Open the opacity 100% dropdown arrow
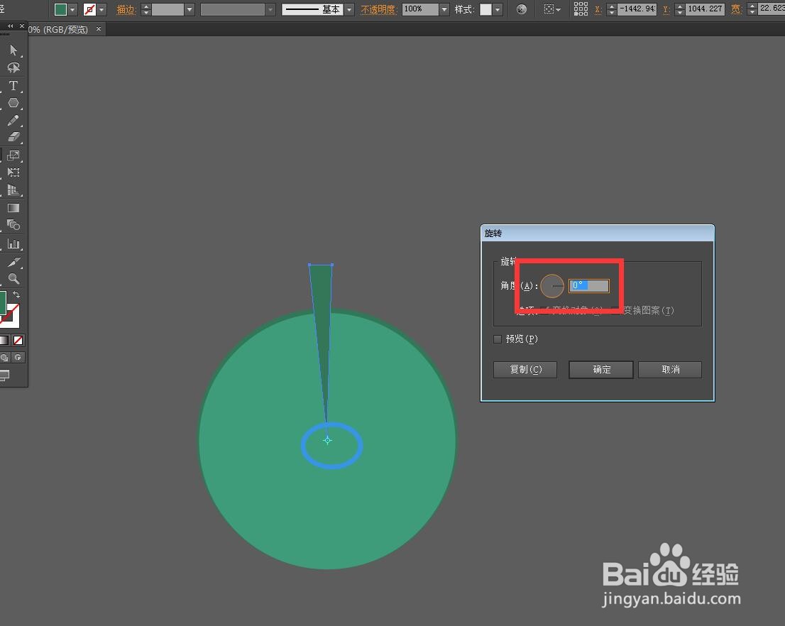 tap(444, 9)
